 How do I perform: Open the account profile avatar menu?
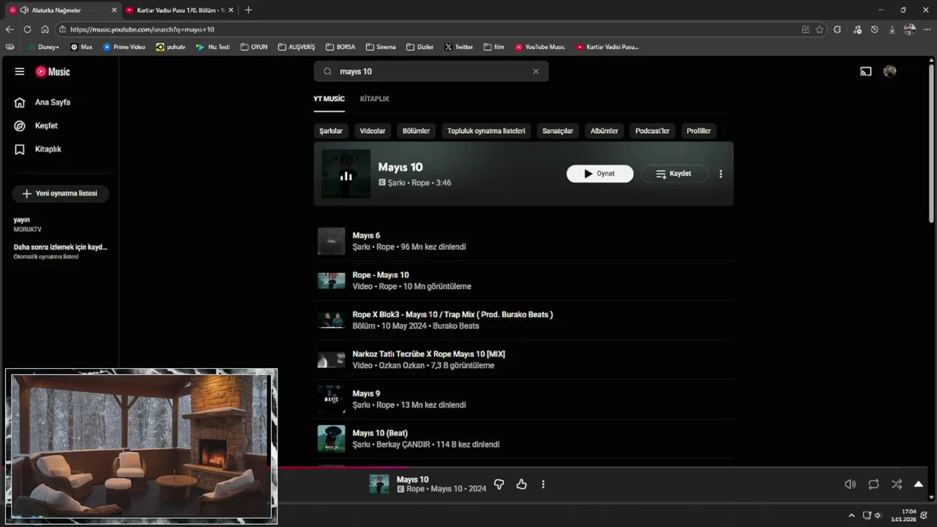[890, 72]
